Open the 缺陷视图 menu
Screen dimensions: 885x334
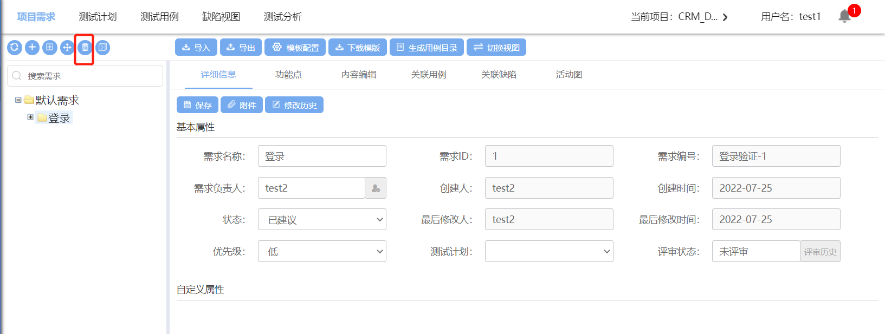tap(221, 17)
